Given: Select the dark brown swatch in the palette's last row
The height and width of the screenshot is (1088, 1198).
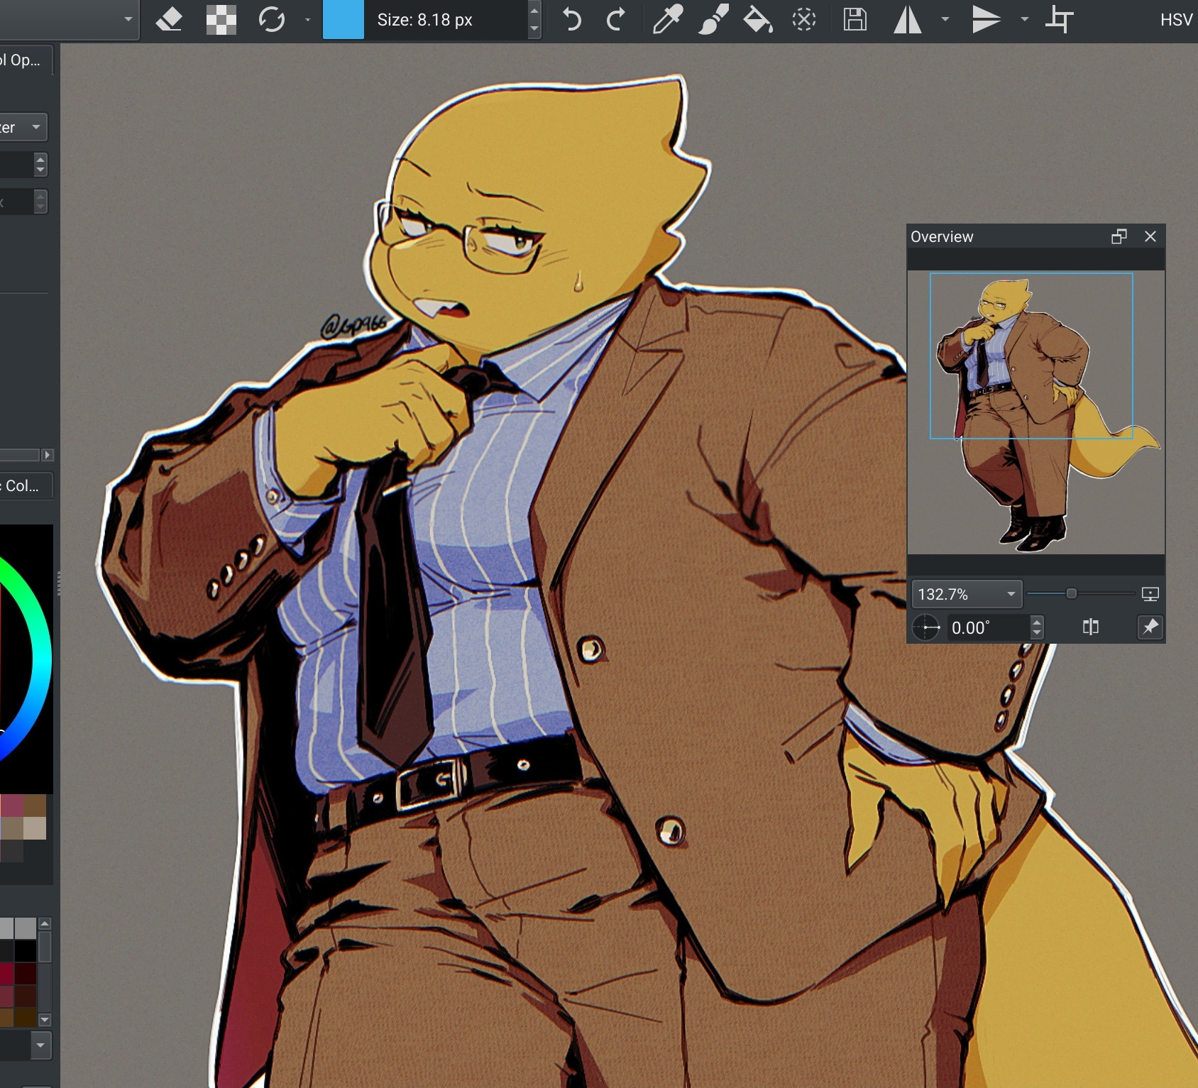Looking at the screenshot, I should point(26,1018).
